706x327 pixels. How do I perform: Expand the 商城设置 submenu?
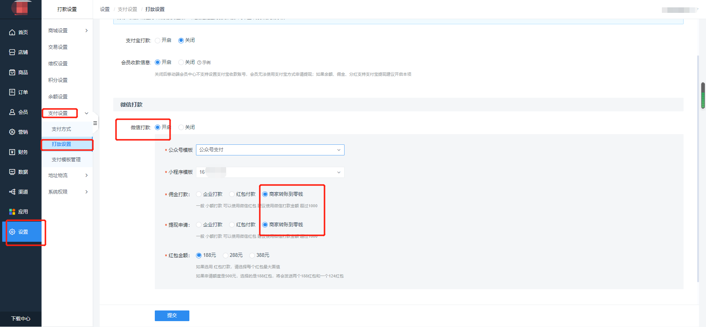67,30
